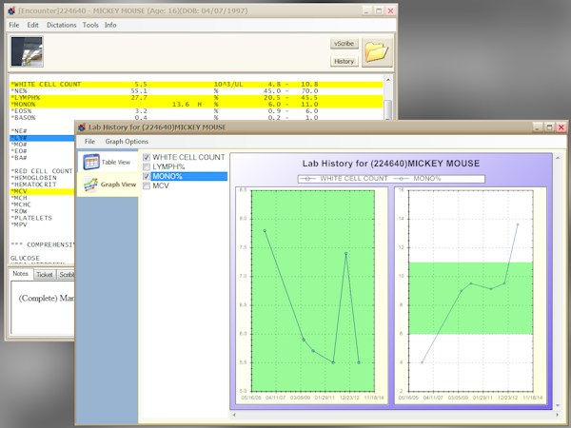The width and height of the screenshot is (571, 428).
Task: Select the highlighted *LY# row
Action: 42,138
